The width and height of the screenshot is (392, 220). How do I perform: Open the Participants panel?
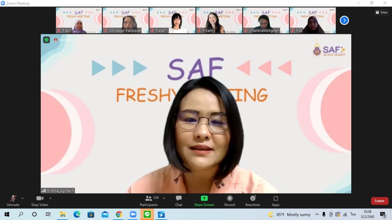click(x=149, y=201)
